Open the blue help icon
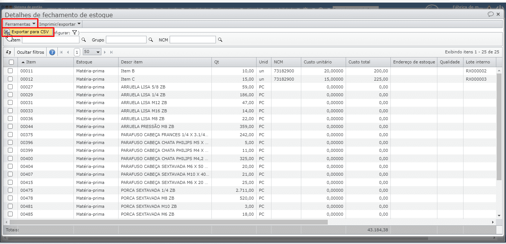Image resolution: width=506 pixels, height=244 pixels. pos(52,52)
